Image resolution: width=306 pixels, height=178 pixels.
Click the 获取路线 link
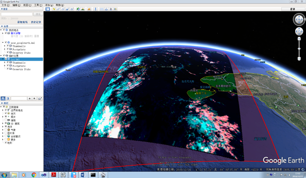click(x=22, y=22)
